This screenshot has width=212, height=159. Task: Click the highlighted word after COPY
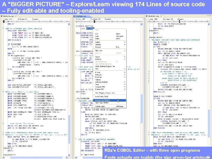(x=90, y=29)
